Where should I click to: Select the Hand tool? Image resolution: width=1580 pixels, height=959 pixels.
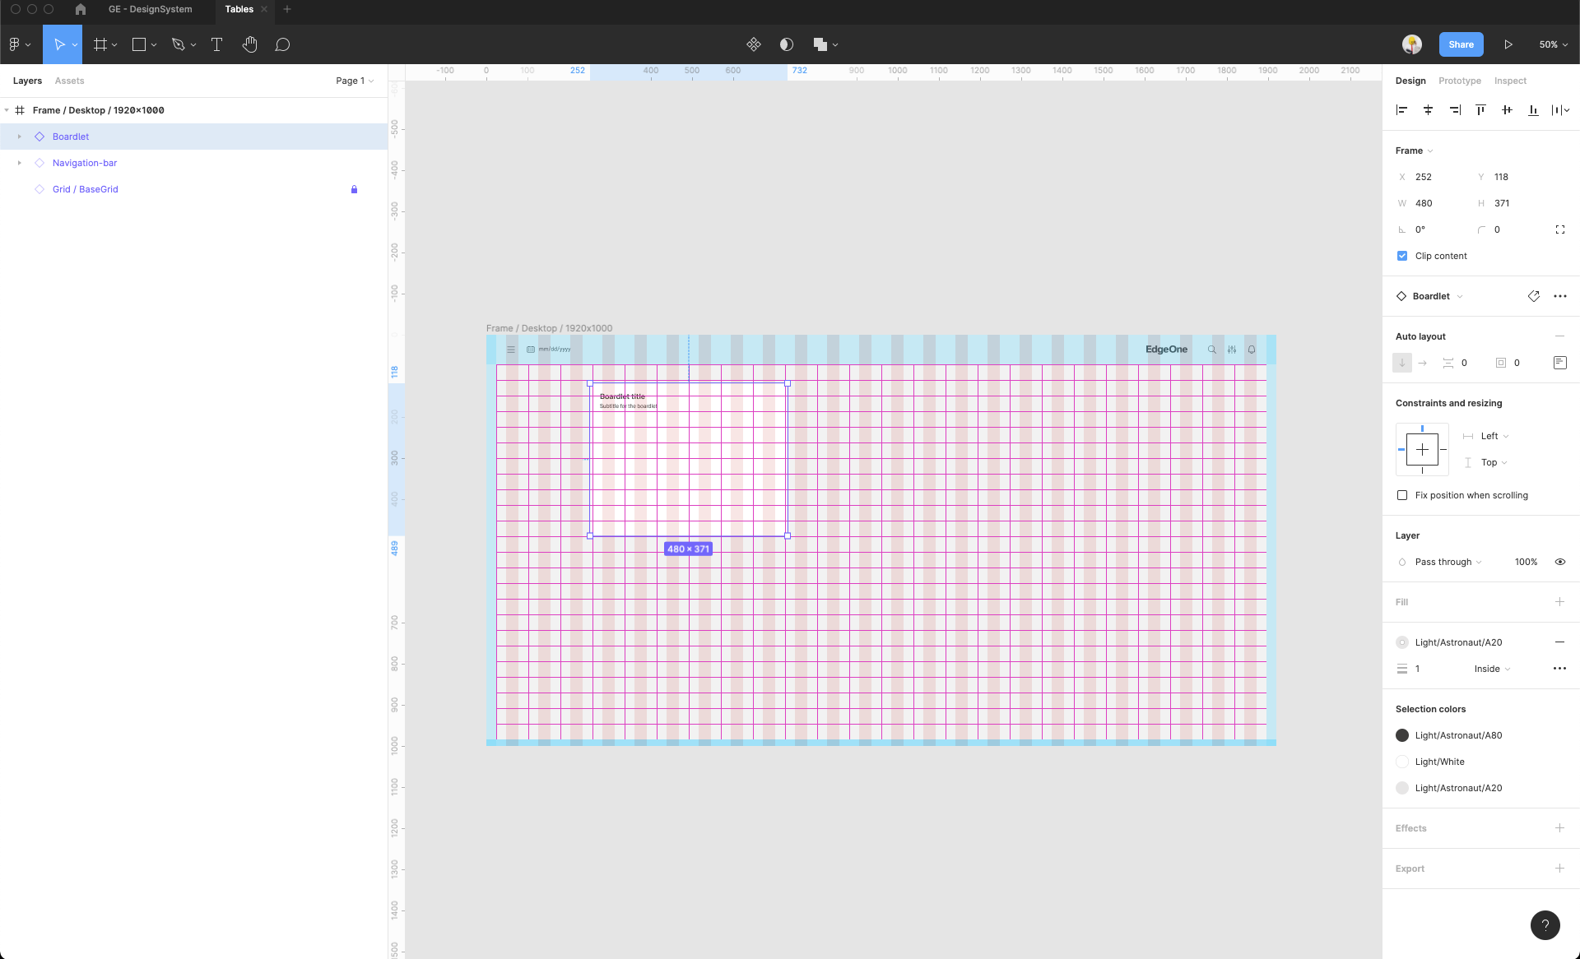coord(249,44)
